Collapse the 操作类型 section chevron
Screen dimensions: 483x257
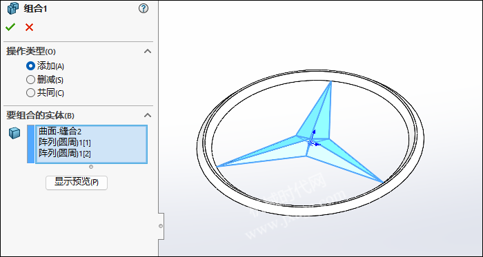(148, 51)
